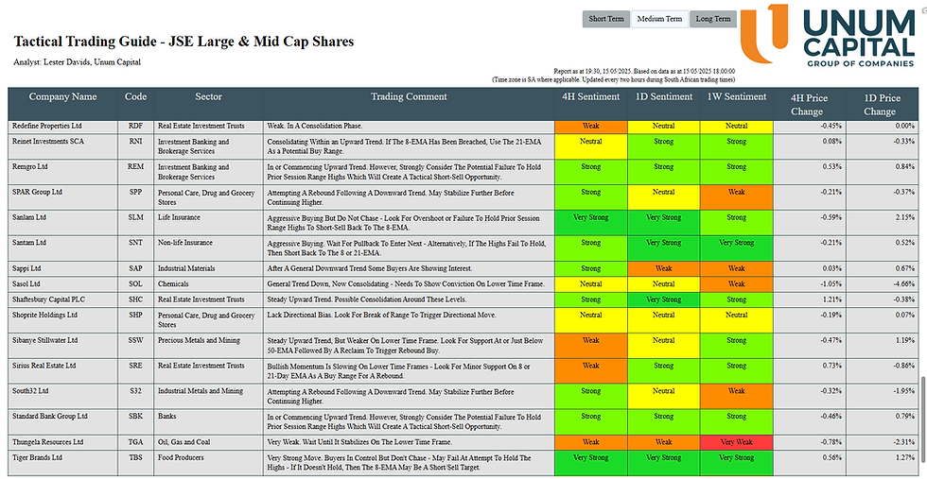
Task: Click Sanlam's Very Strong 4H sentiment cell
Action: pyautogui.click(x=590, y=223)
